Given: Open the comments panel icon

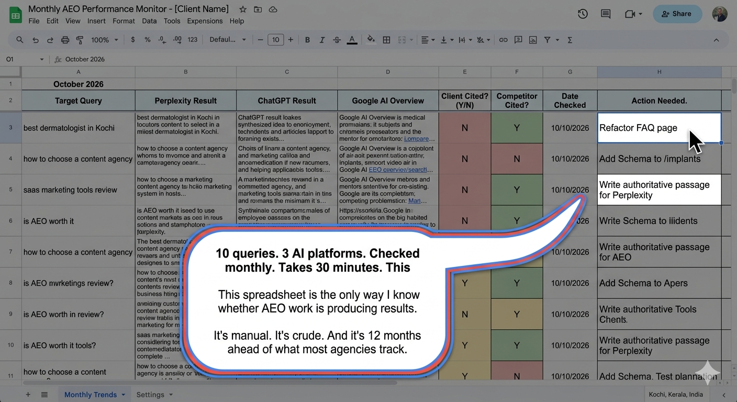Looking at the screenshot, I should click(606, 14).
